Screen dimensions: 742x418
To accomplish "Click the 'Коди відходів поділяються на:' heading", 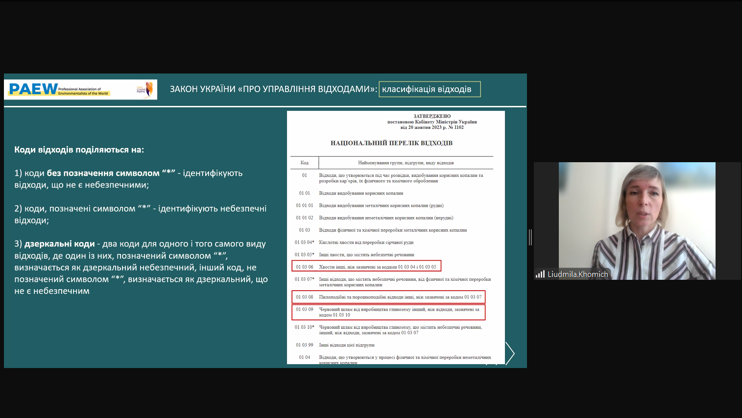I will pyautogui.click(x=79, y=150).
